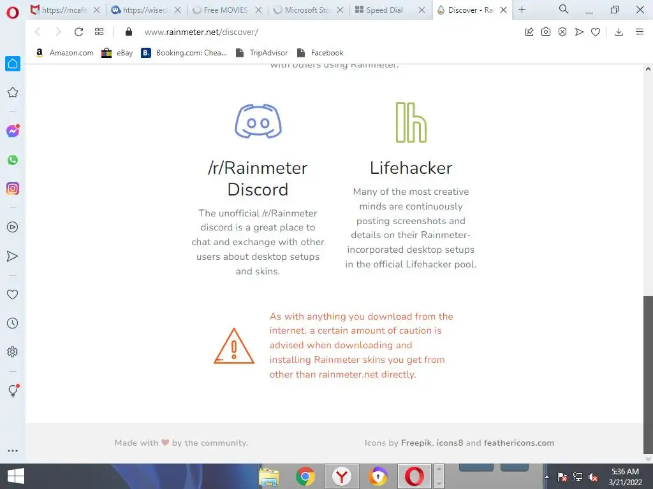The height and width of the screenshot is (489, 653).
Task: Click the page vertical scrollbar thumb
Action: pos(648,374)
